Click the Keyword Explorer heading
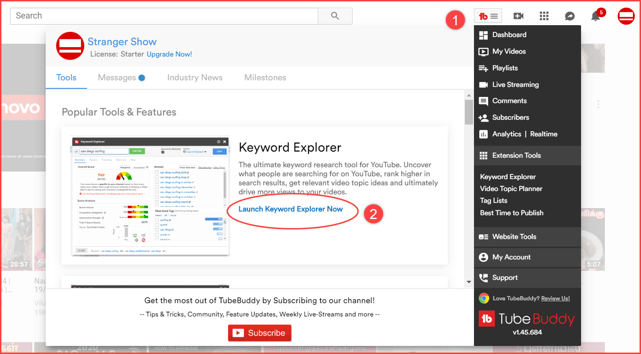641x354 pixels. tap(290, 147)
